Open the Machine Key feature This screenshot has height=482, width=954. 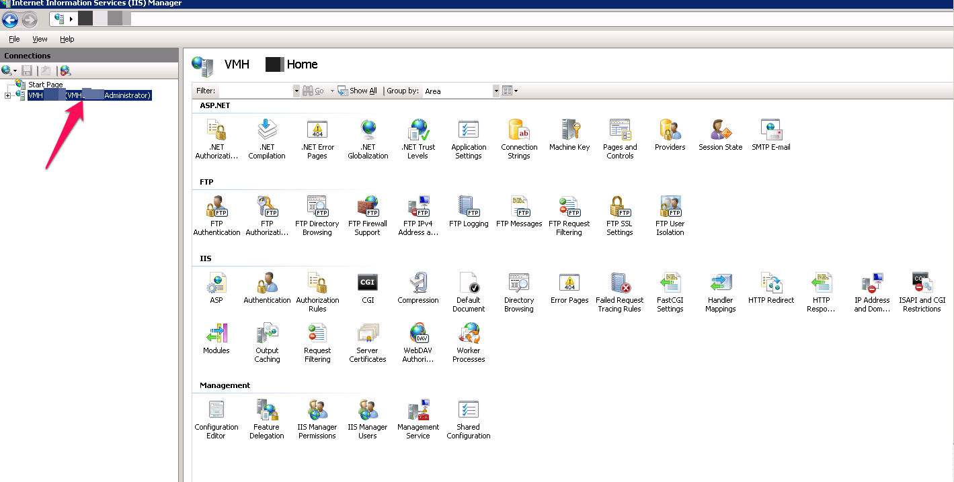[x=569, y=134]
